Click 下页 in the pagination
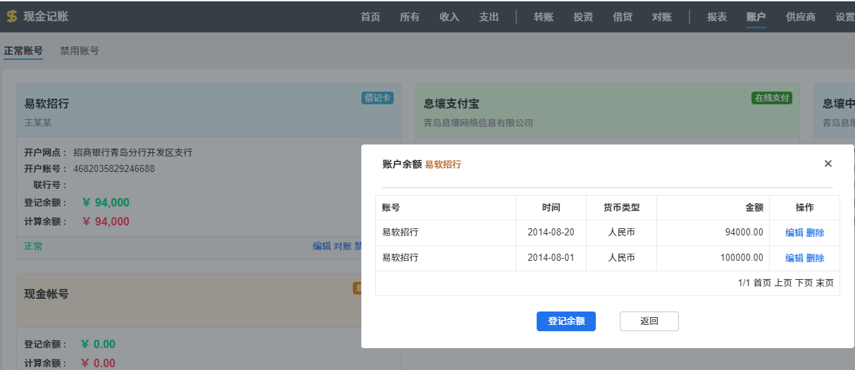Viewport: 855px width, 370px height. (804, 283)
